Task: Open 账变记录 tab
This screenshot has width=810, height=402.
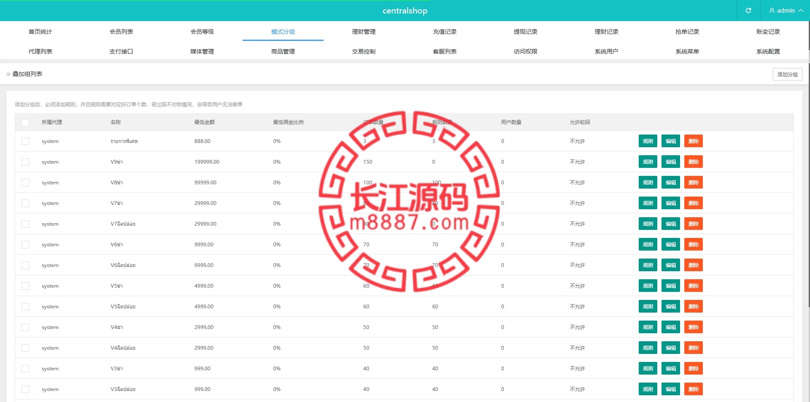Action: 768,32
